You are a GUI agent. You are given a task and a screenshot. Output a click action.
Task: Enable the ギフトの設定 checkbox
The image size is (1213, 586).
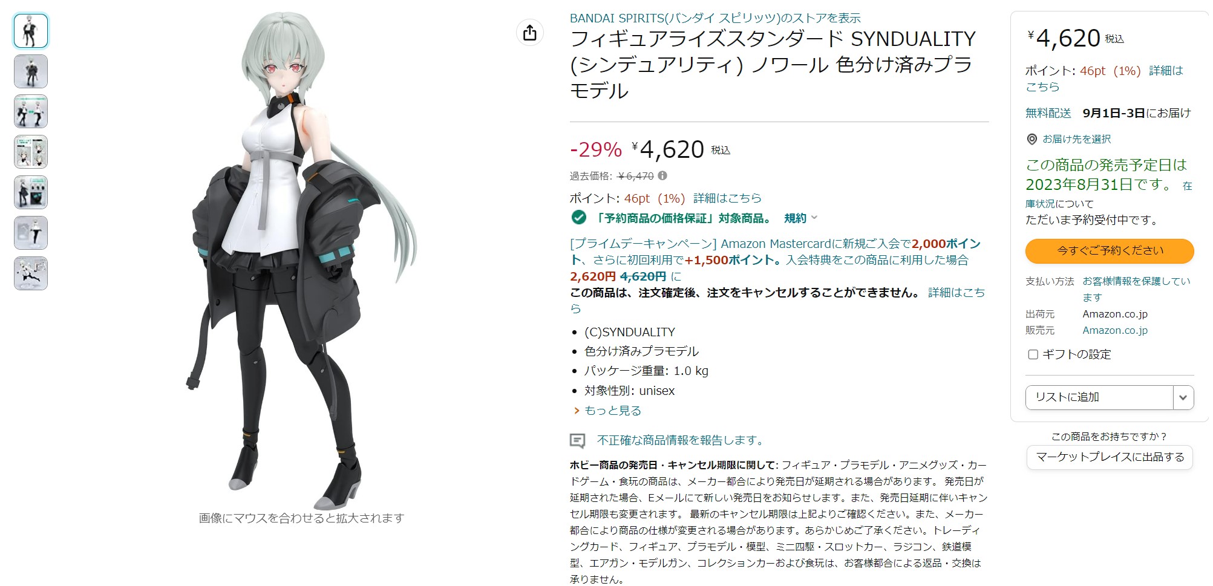coord(1033,354)
